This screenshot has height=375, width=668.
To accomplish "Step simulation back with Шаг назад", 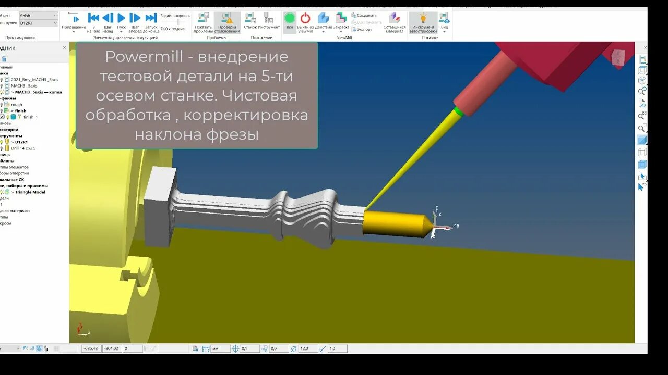I will coord(108,22).
